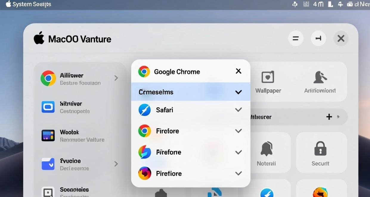
Task: Click the Safari compass tile at window bottom
Action: tap(267, 193)
